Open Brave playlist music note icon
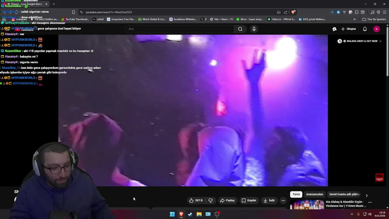Image resolution: width=389 pixels, height=219 pixels. [373, 12]
